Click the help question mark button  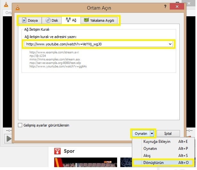tap(165, 6)
